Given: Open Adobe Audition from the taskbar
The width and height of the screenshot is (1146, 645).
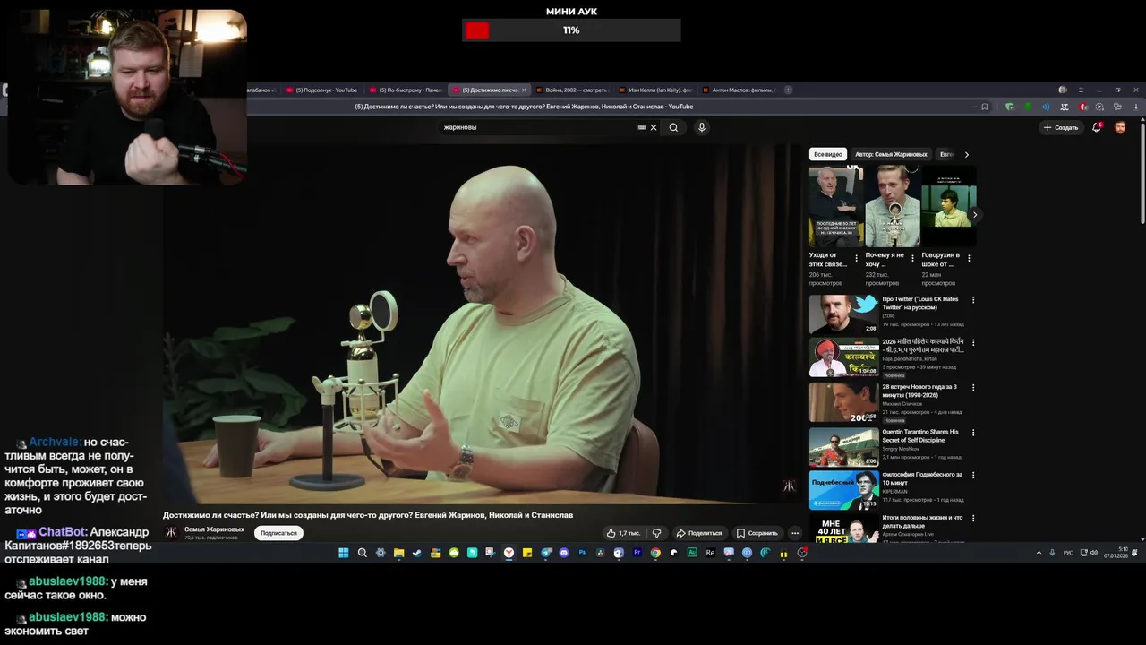Looking at the screenshot, I should pyautogui.click(x=692, y=553).
